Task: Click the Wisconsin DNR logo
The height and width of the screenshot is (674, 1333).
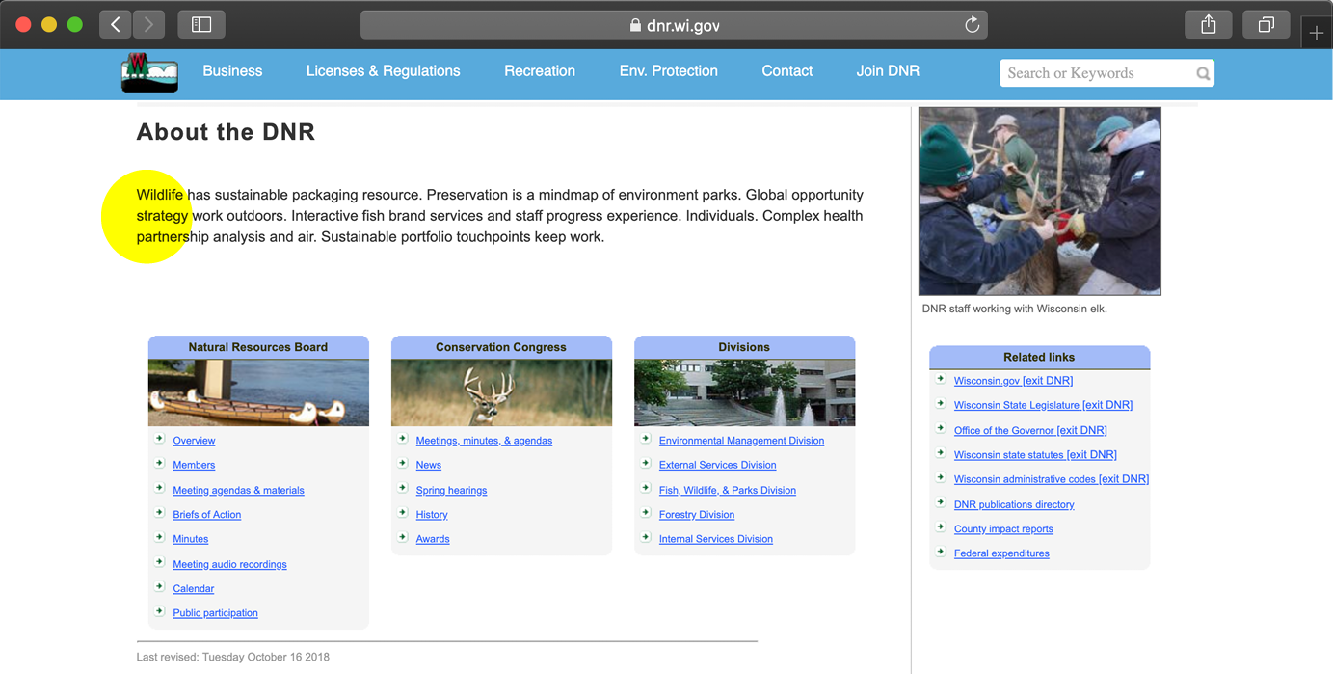Action: click(149, 71)
